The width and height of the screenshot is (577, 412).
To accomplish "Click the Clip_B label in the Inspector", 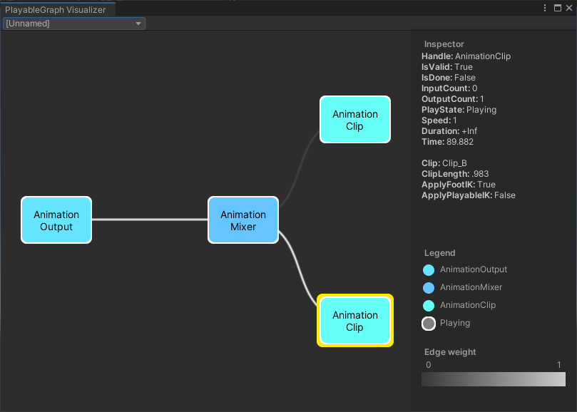I will click(x=454, y=163).
